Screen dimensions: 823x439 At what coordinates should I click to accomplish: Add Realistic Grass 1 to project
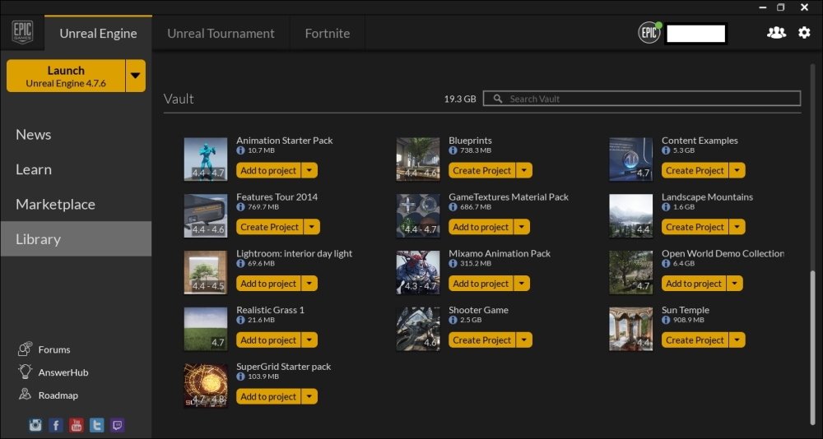pyautogui.click(x=268, y=340)
